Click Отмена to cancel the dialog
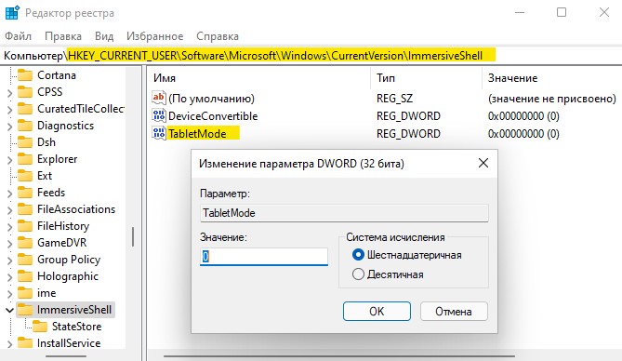The height and width of the screenshot is (361, 622). (454, 311)
